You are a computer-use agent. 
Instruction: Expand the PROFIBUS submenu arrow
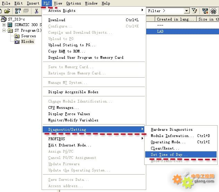pos(142,138)
